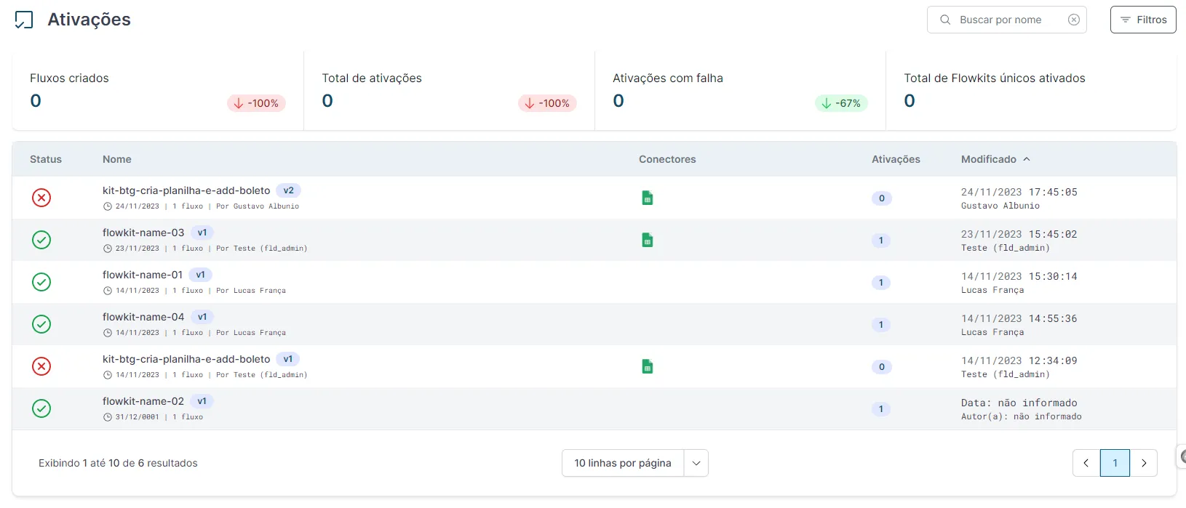The image size is (1186, 508).
Task: Open the flowkit-name-04 entry
Action: tap(143, 317)
